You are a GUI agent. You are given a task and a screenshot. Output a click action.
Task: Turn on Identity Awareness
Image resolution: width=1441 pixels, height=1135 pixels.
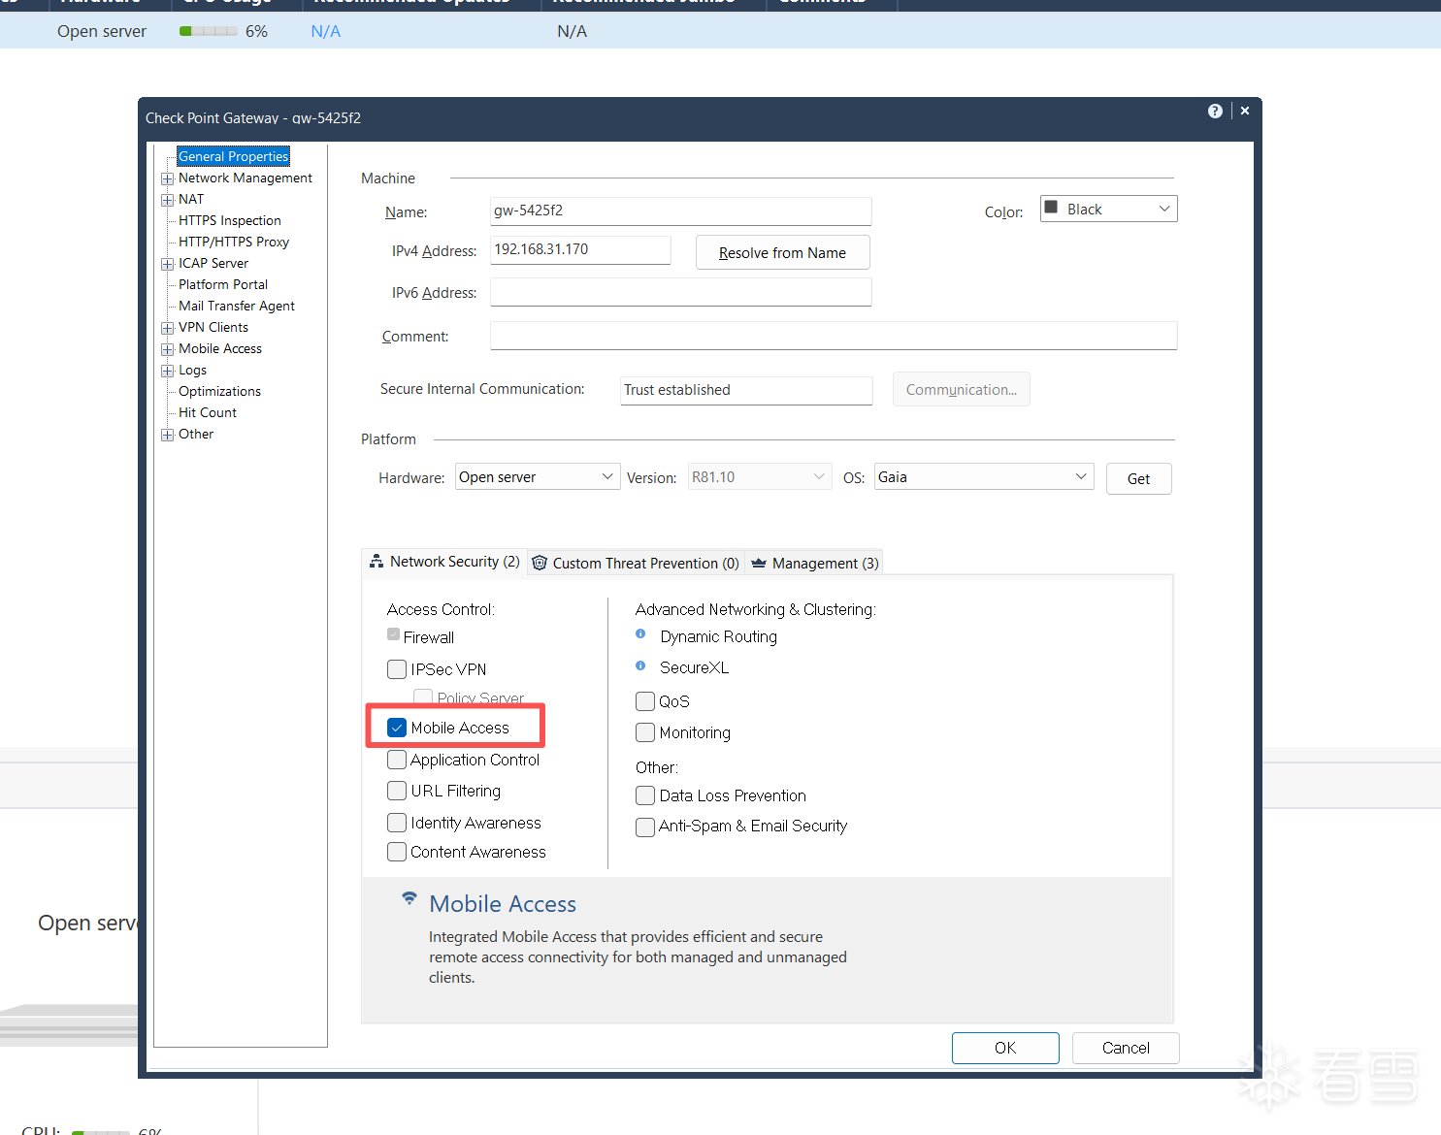[397, 823]
